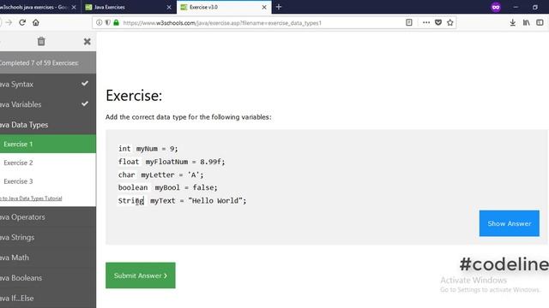This screenshot has height=308, width=549.
Task: Click the Java Syntax completed checkmark
Action: 85,83
